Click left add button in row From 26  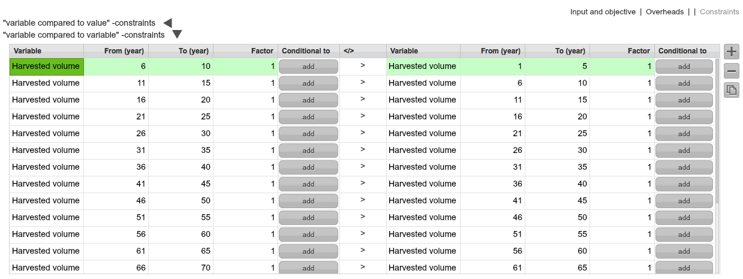[x=308, y=134]
